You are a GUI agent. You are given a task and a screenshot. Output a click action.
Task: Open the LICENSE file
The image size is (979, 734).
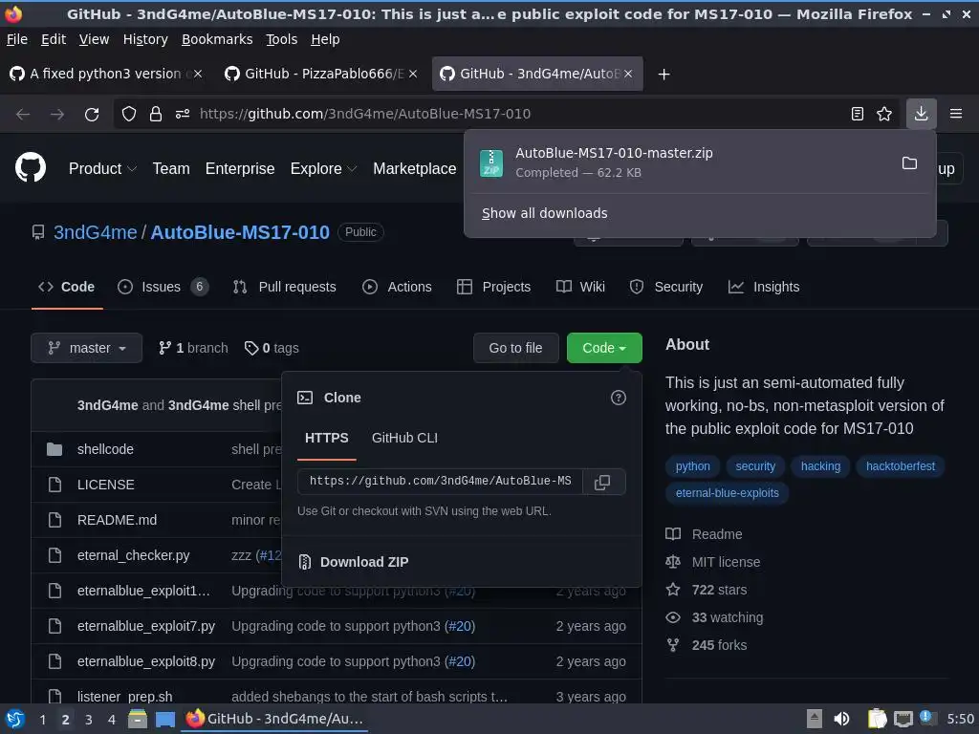[x=105, y=485]
